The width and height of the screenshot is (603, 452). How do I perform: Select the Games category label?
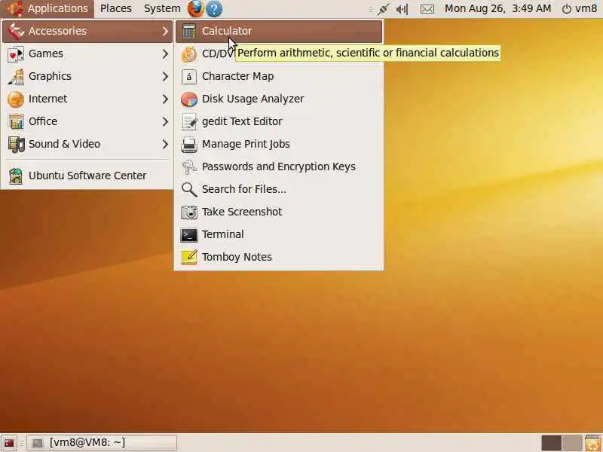tap(46, 53)
